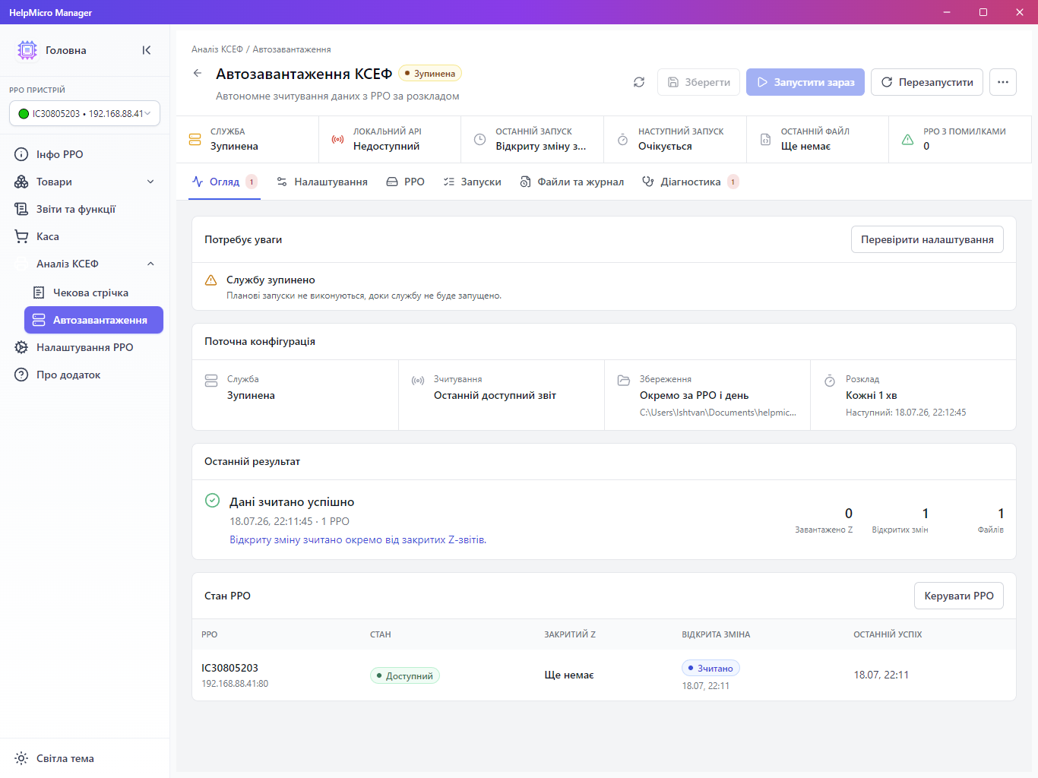Click the Зчитано badge in Відкрита зміна column
Viewport: 1038px width, 778px height.
[x=710, y=668]
